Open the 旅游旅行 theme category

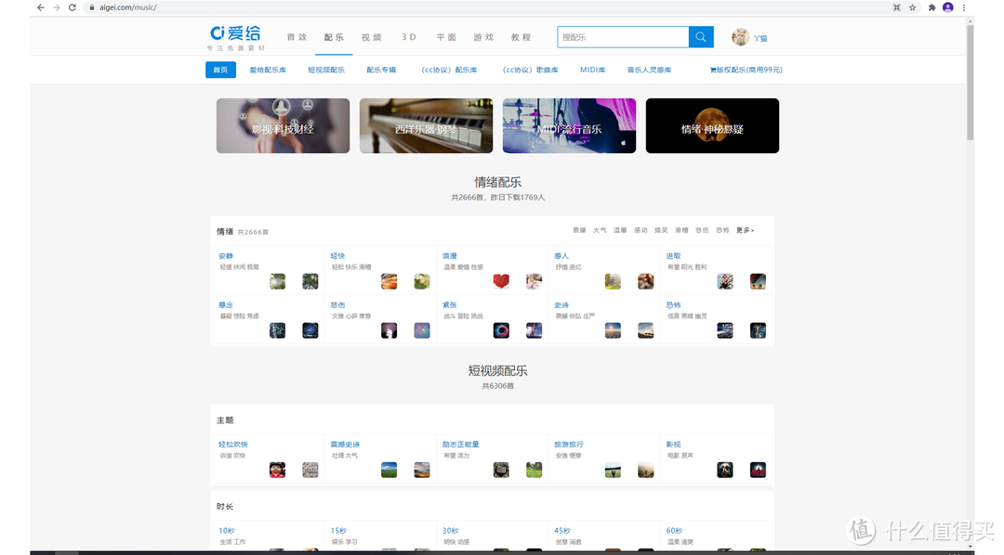[x=569, y=445]
